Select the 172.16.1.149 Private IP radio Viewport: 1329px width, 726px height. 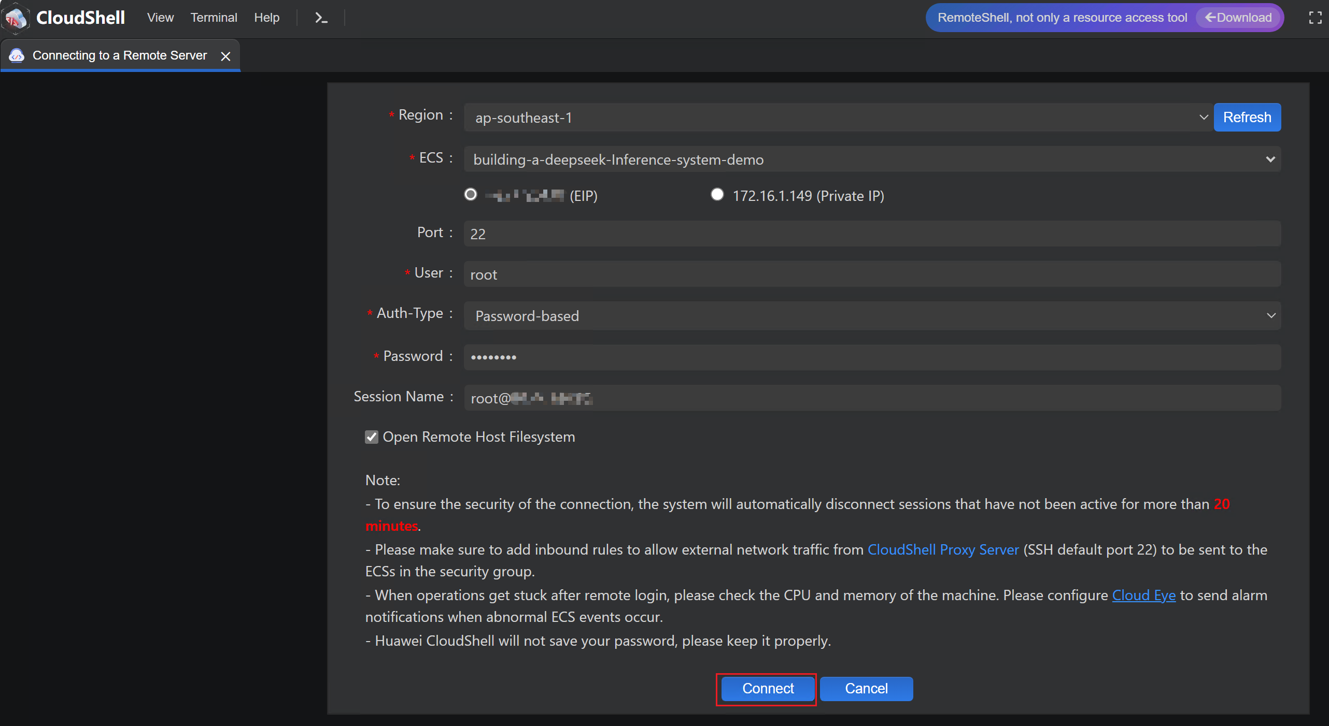click(717, 195)
